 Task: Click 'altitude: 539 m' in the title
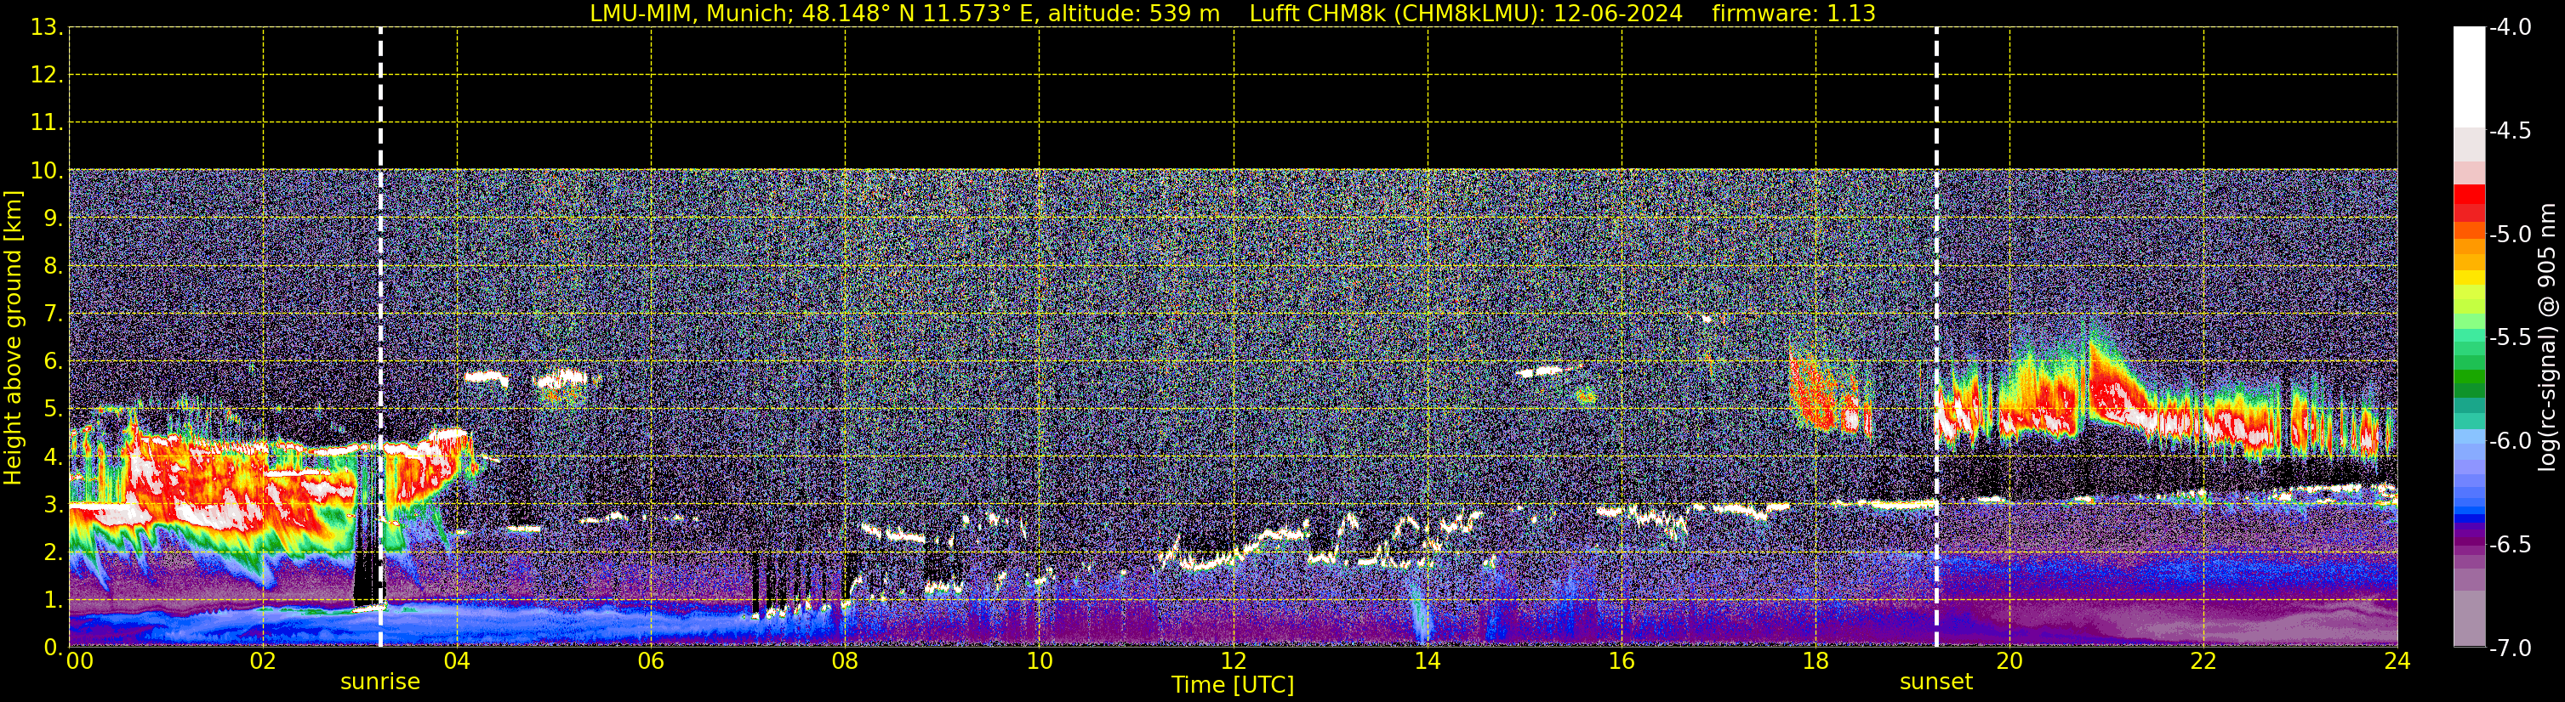click(1133, 14)
